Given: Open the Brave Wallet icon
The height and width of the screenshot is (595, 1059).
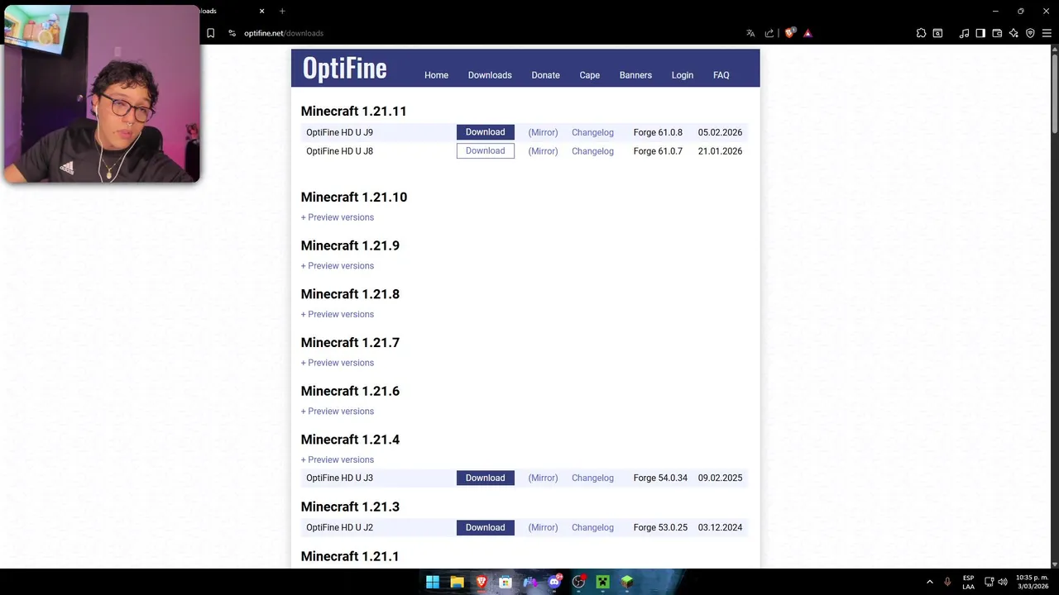Looking at the screenshot, I should coord(997,33).
